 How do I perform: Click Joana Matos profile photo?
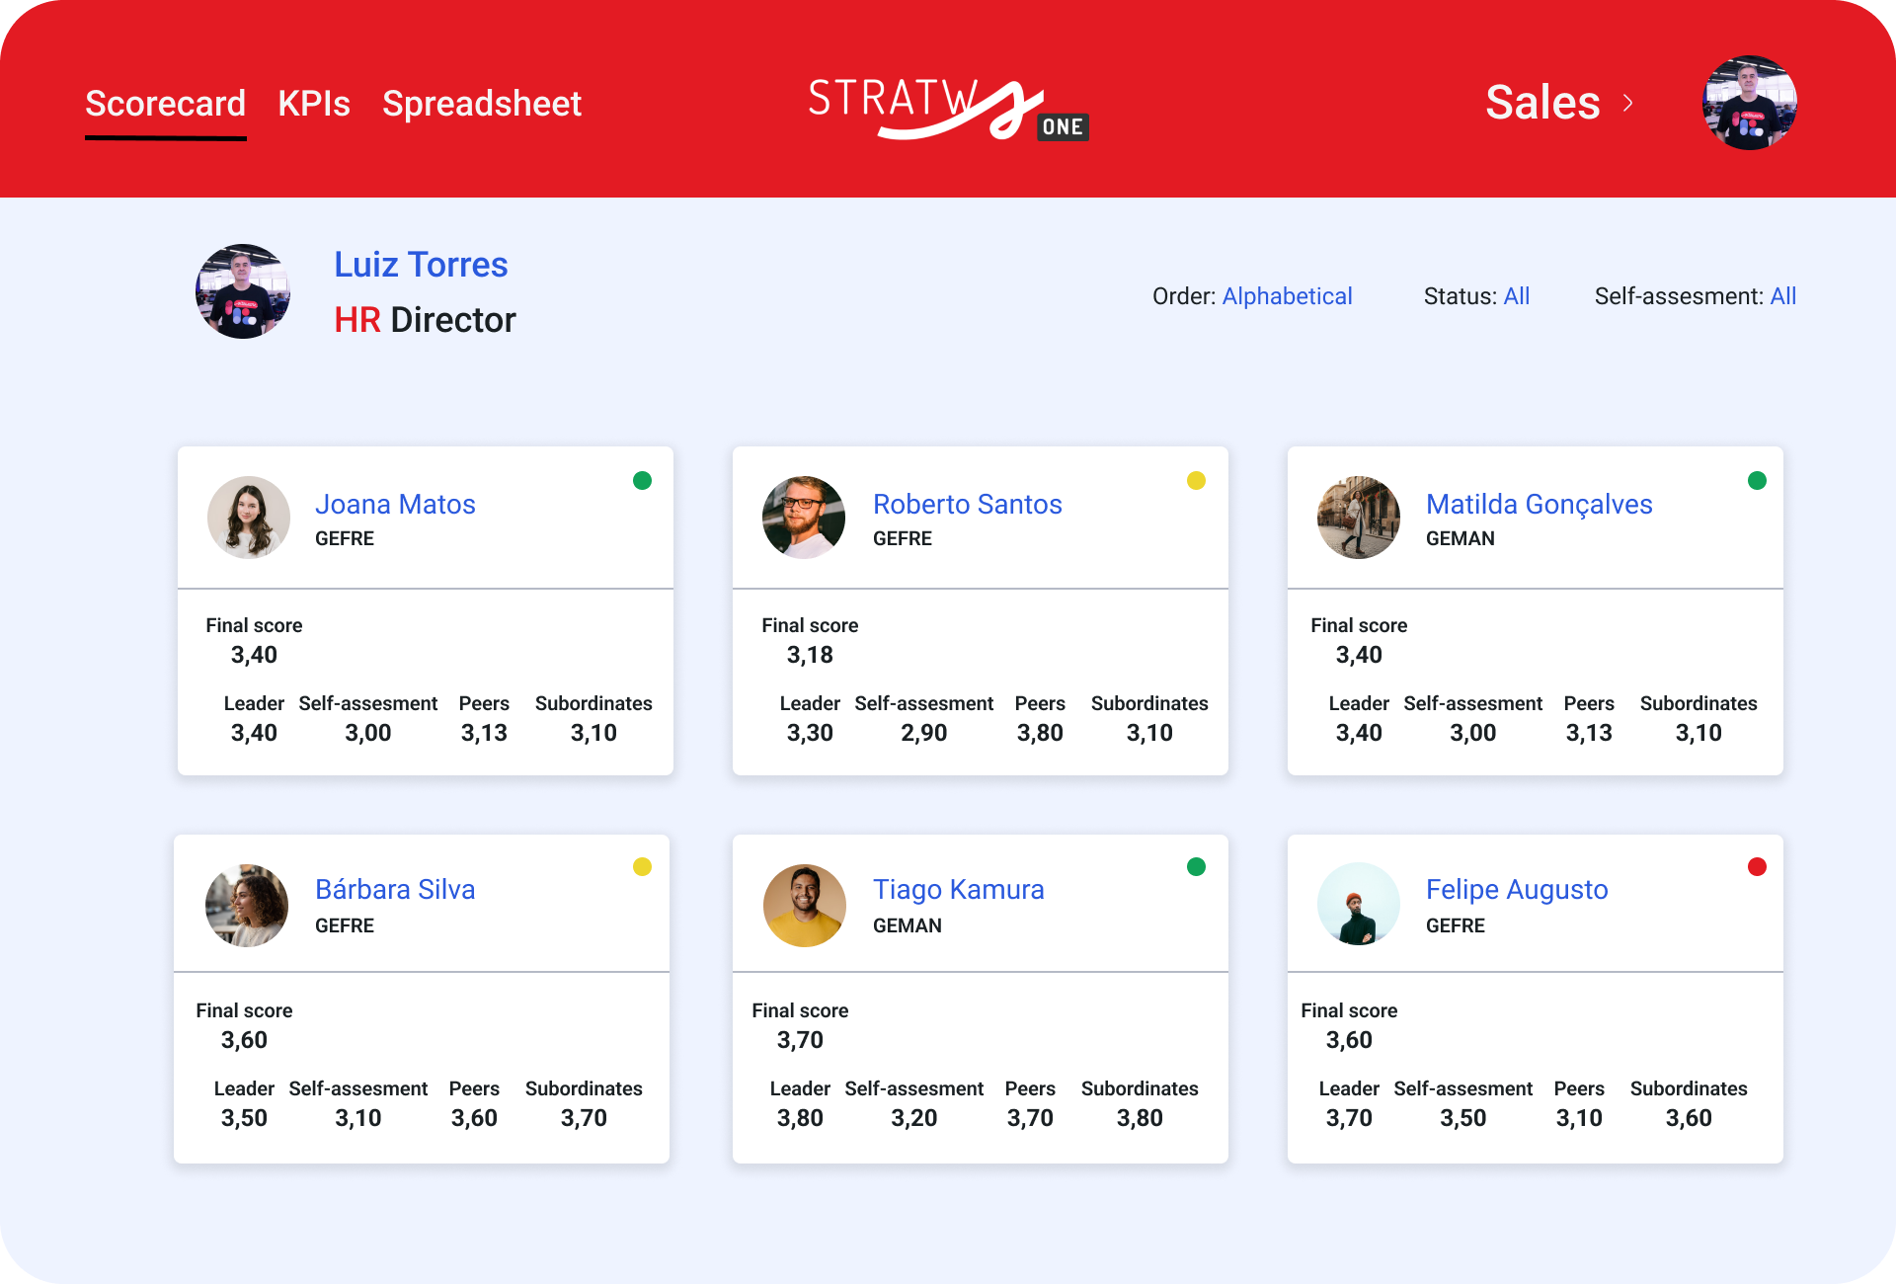[249, 518]
